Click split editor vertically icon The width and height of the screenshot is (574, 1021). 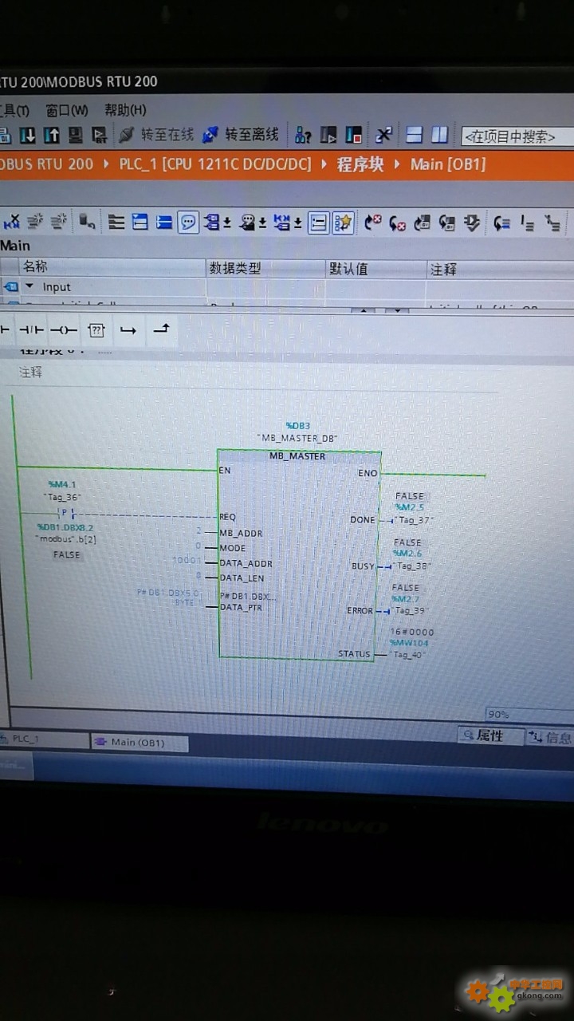point(439,135)
